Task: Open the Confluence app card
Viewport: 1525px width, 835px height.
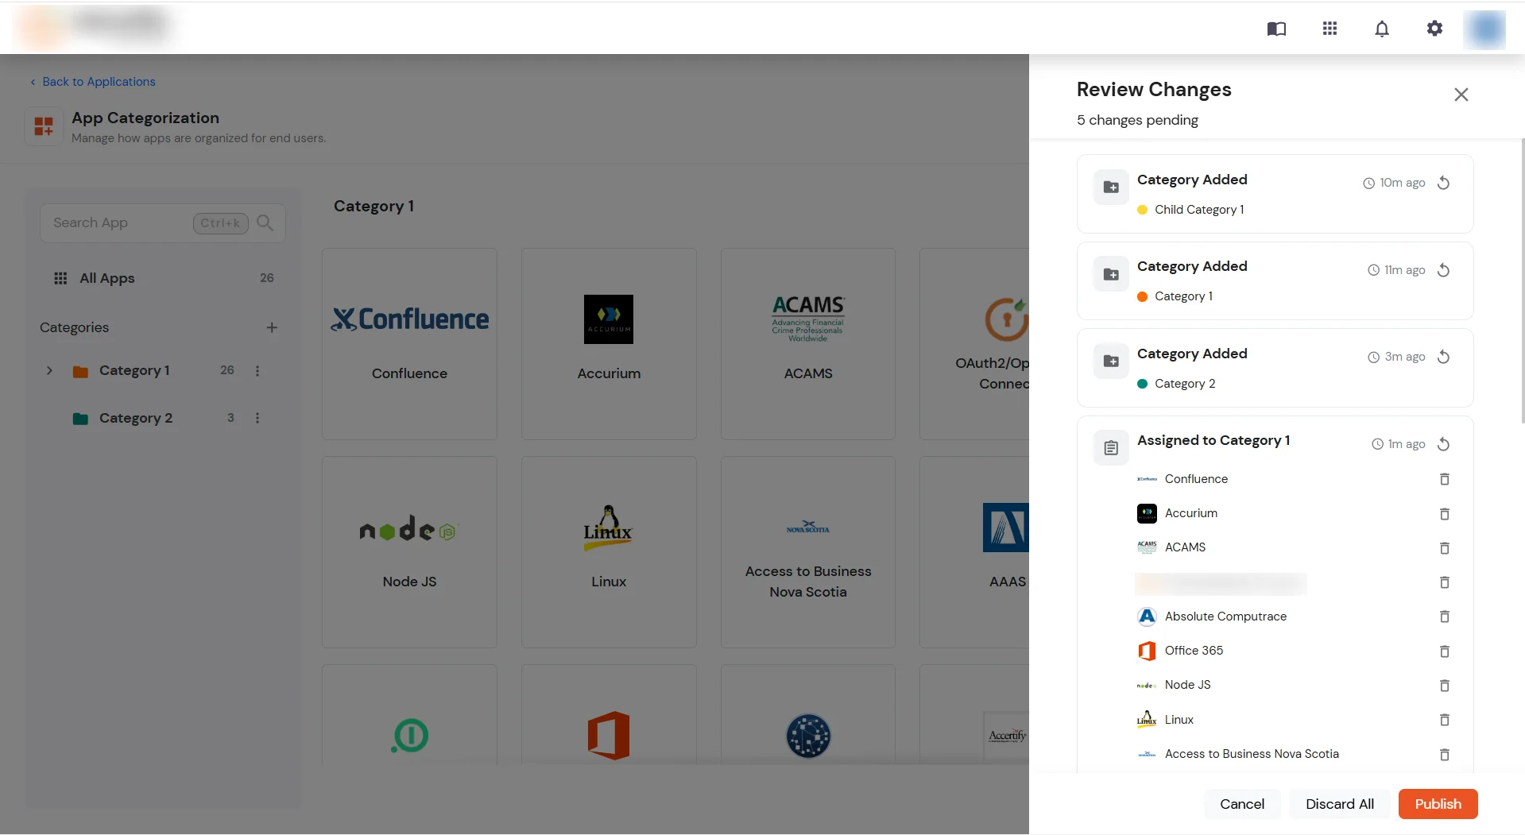Action: pyautogui.click(x=409, y=344)
